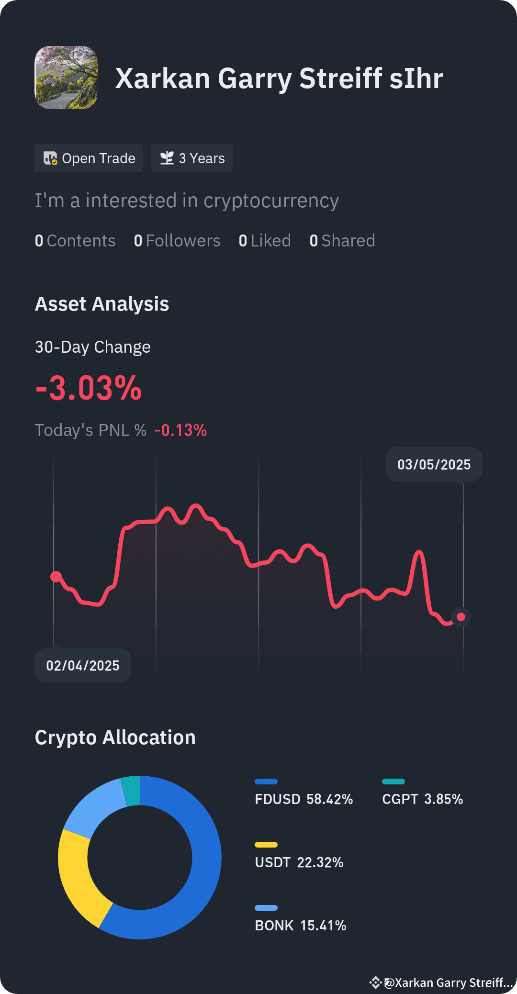Click the BONK light-blue legend swatch

click(266, 908)
